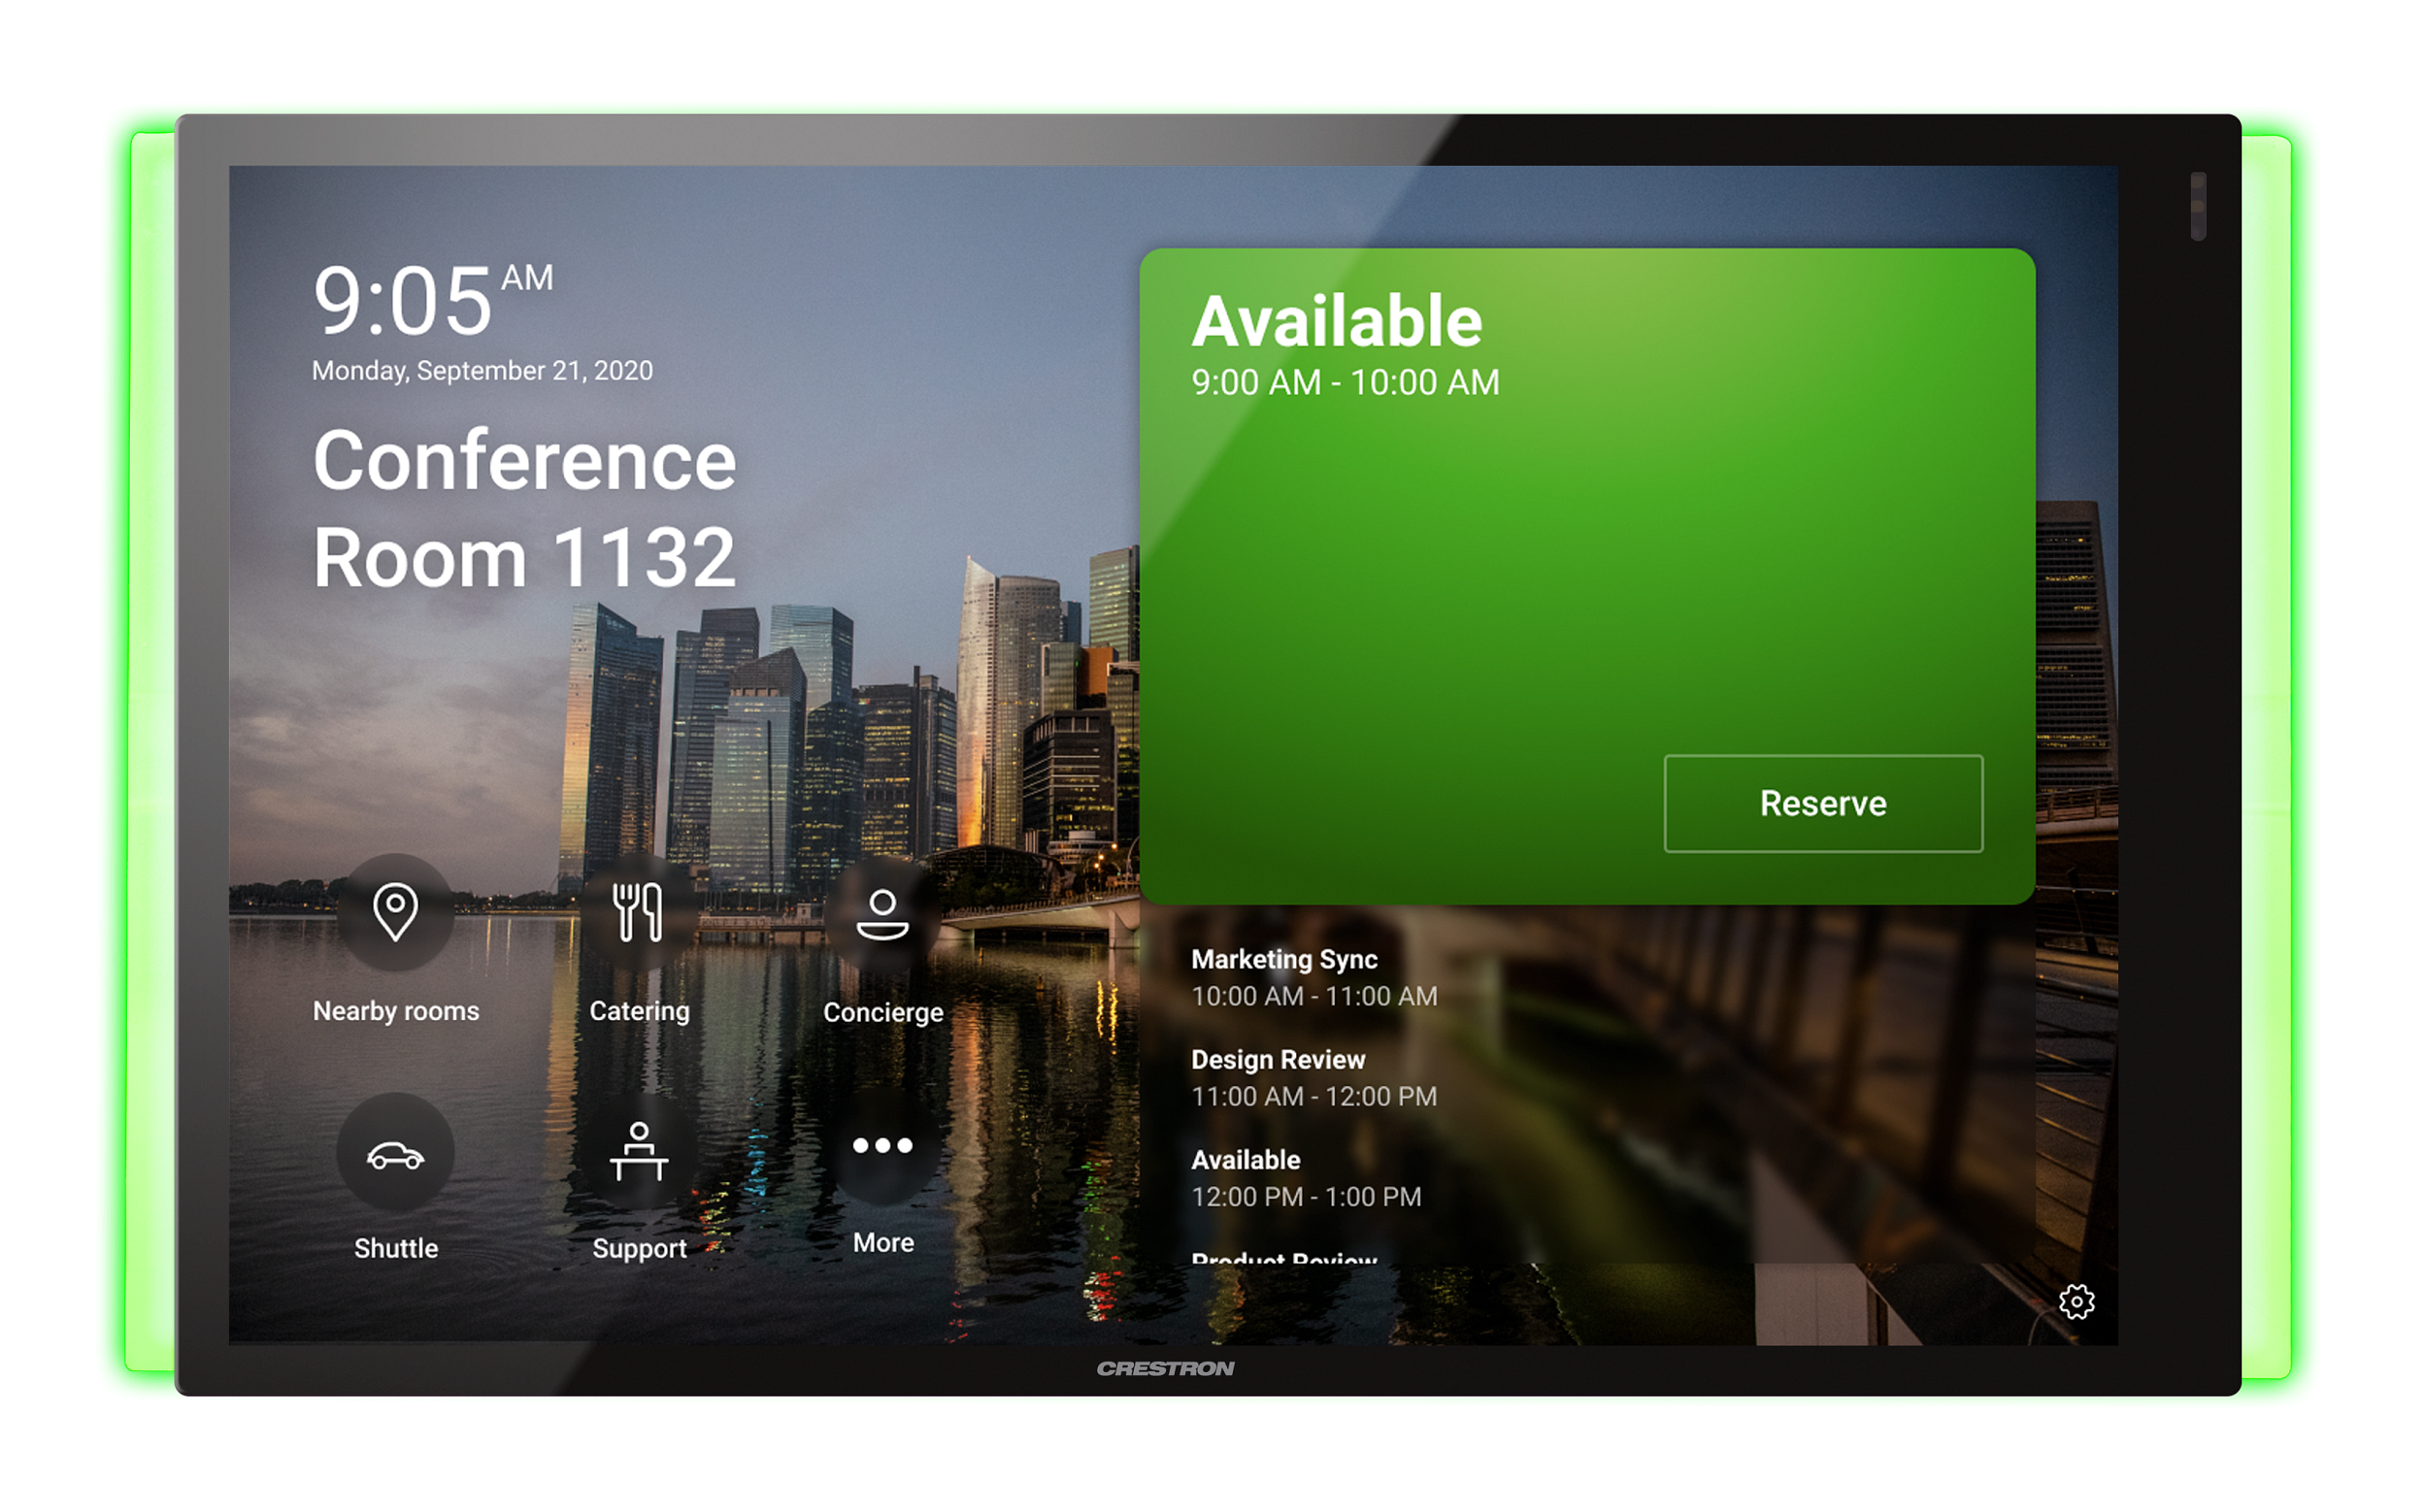Open Nearby rooms location pin icon
Viewport: 2427px width, 1512px height.
[x=395, y=911]
